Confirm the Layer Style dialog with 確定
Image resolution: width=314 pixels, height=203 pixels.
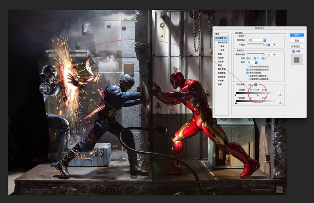point(297,35)
